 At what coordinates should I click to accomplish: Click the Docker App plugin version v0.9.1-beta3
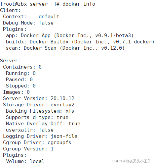click(114, 35)
